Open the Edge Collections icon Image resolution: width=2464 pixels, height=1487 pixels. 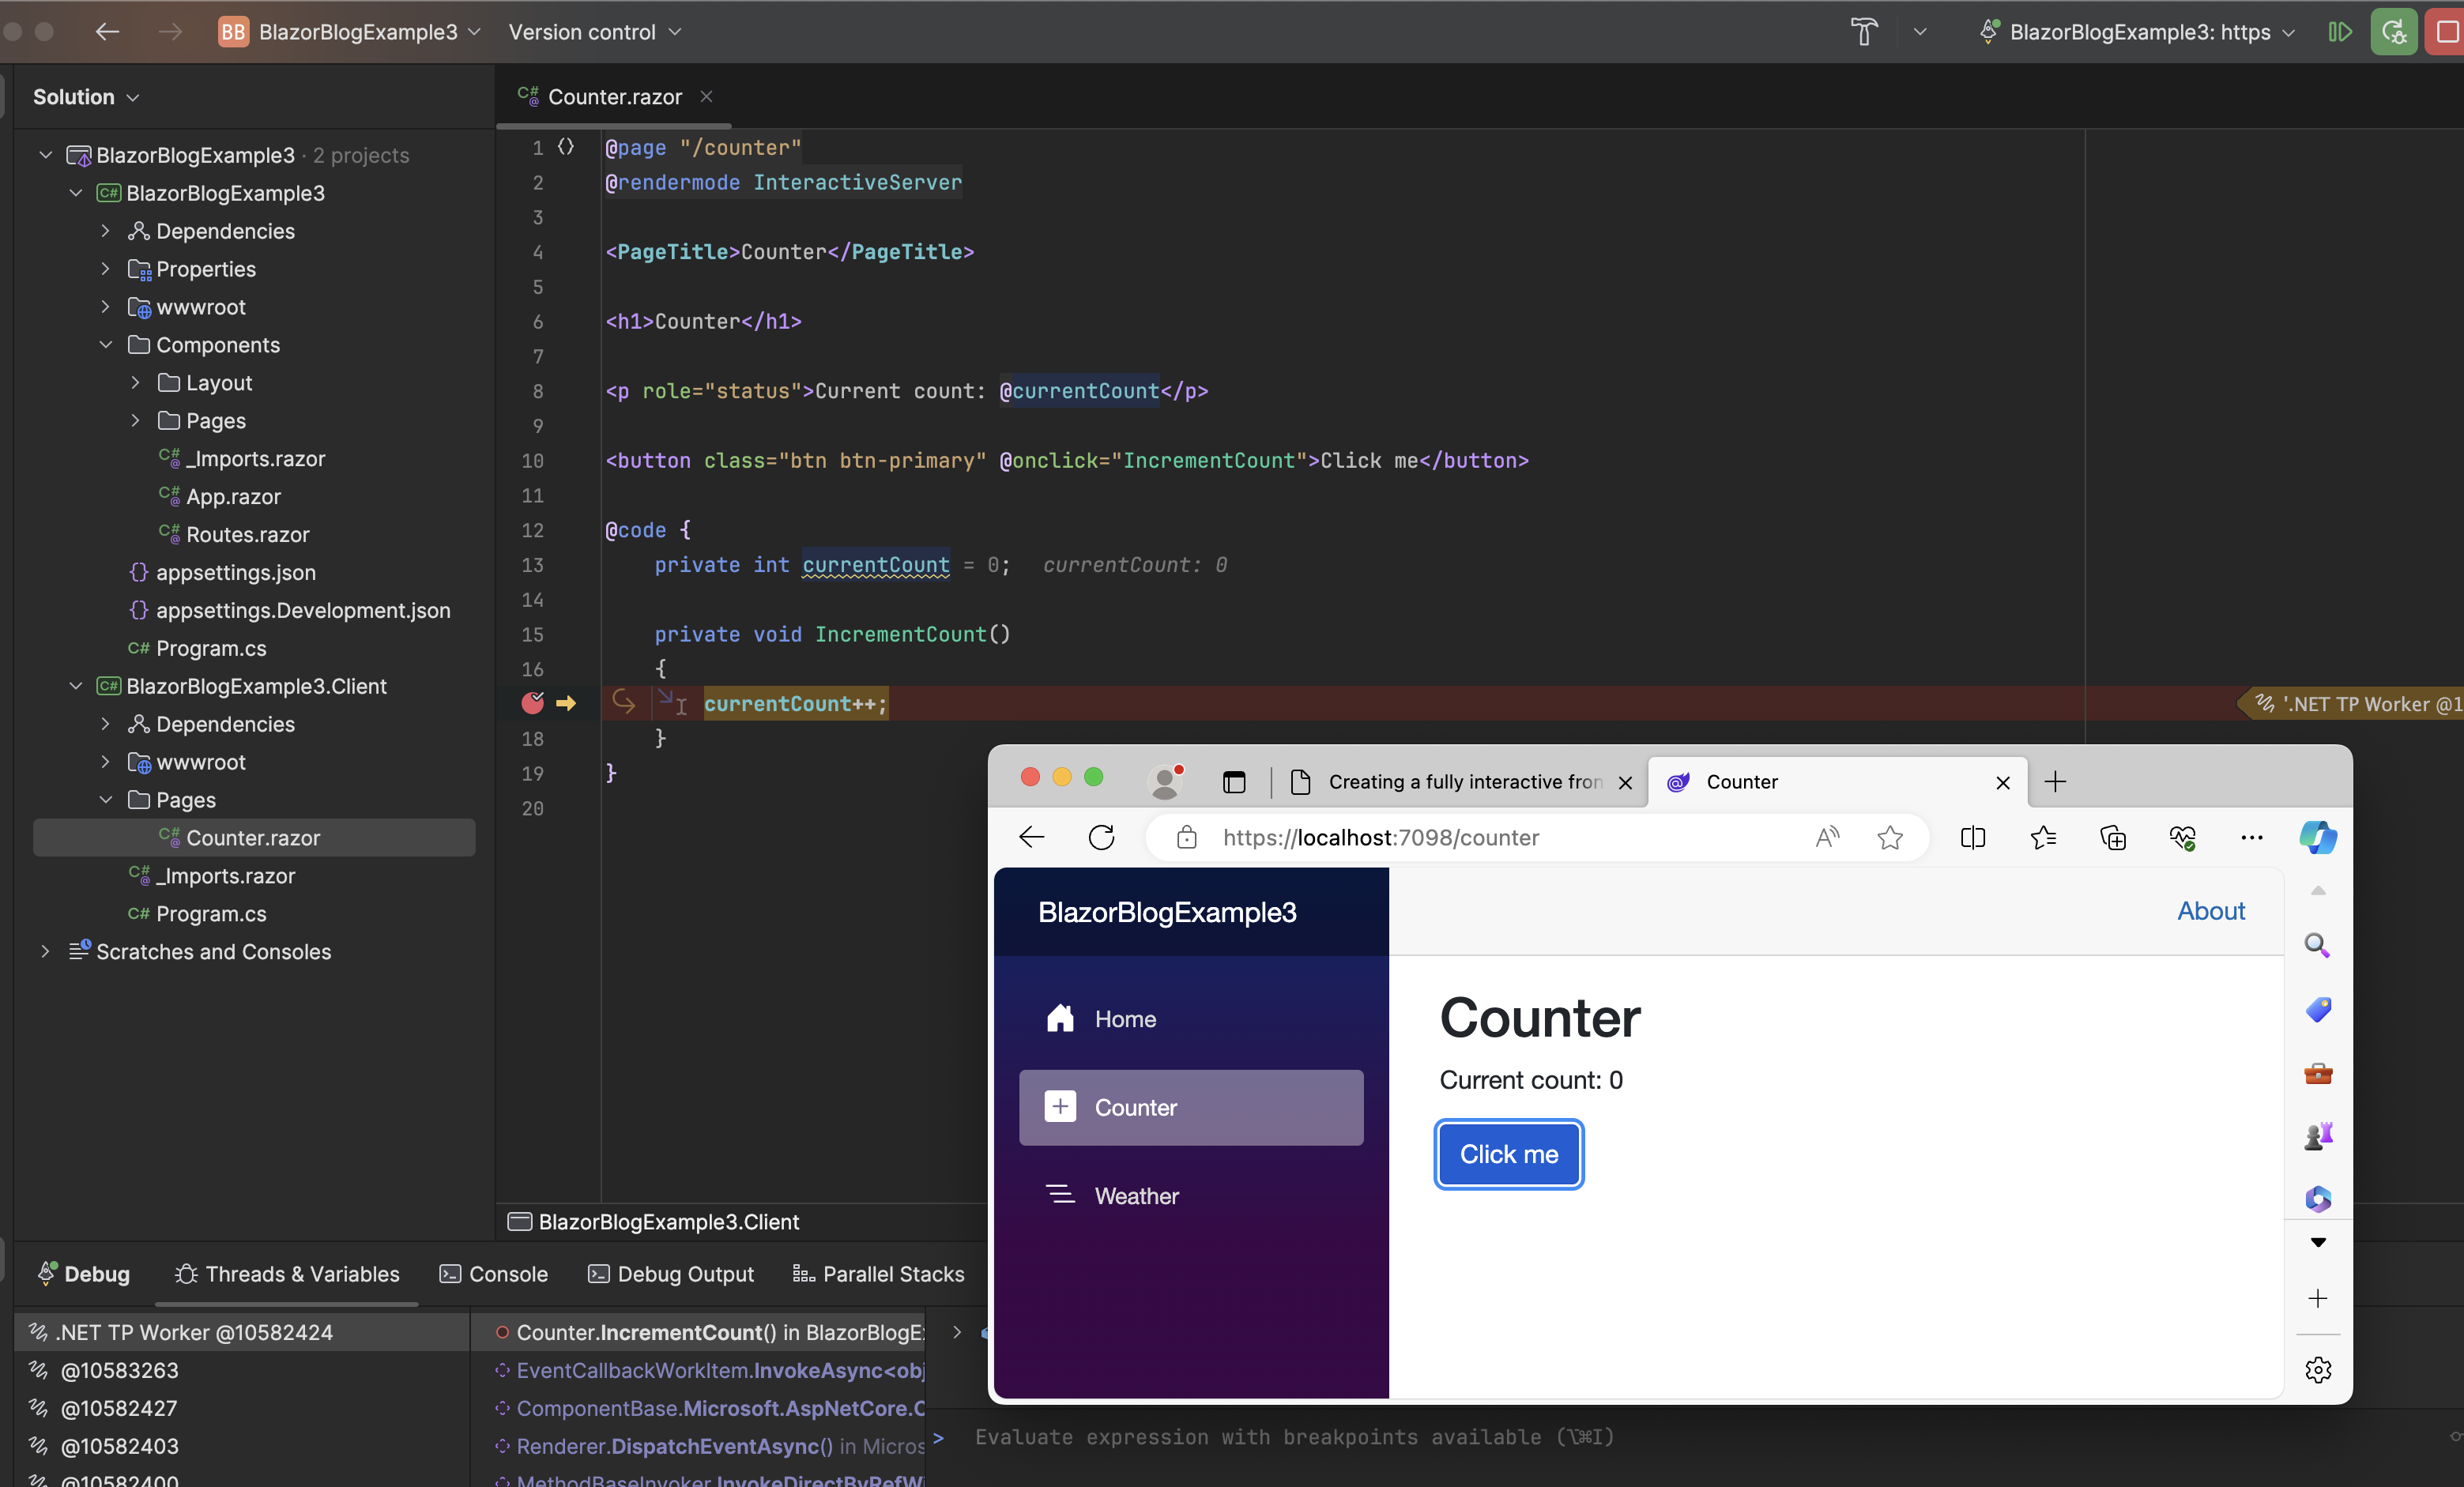(x=2113, y=837)
